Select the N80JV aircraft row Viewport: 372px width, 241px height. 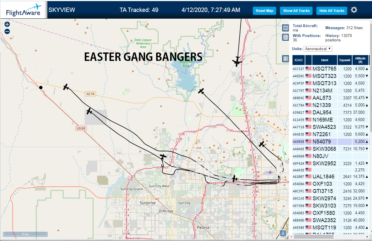click(331, 156)
